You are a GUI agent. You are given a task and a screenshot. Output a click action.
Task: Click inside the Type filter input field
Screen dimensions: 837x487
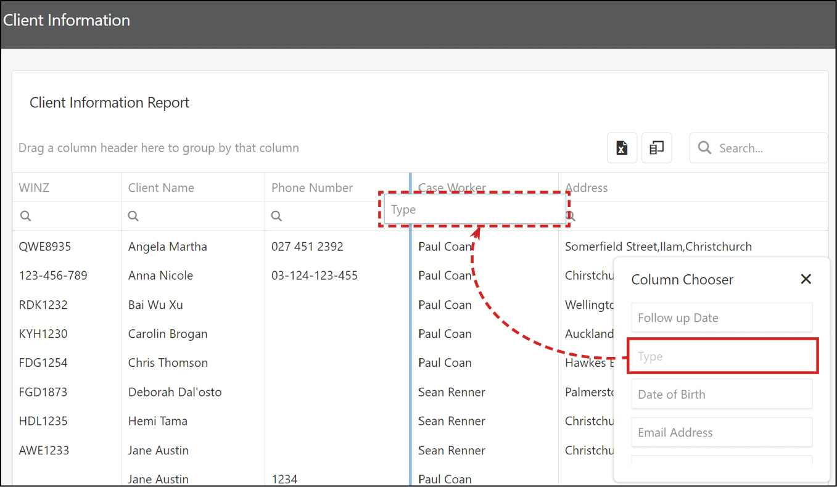click(x=475, y=210)
